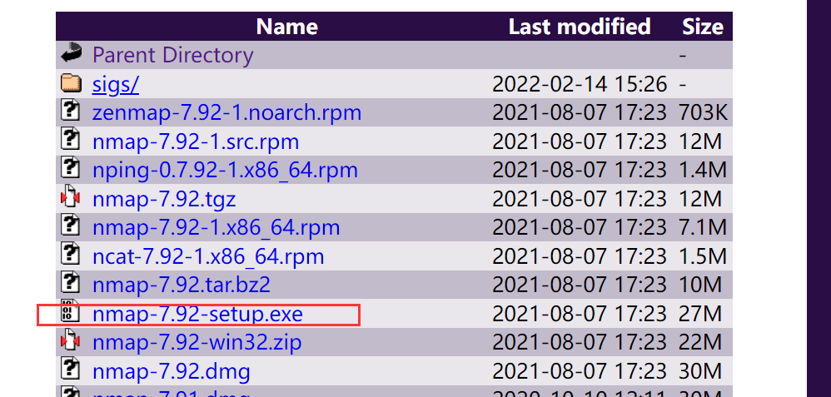Click the compressed archive icon beside nmap-7.92.tgz
This screenshot has height=397, width=831.
pyautogui.click(x=71, y=198)
